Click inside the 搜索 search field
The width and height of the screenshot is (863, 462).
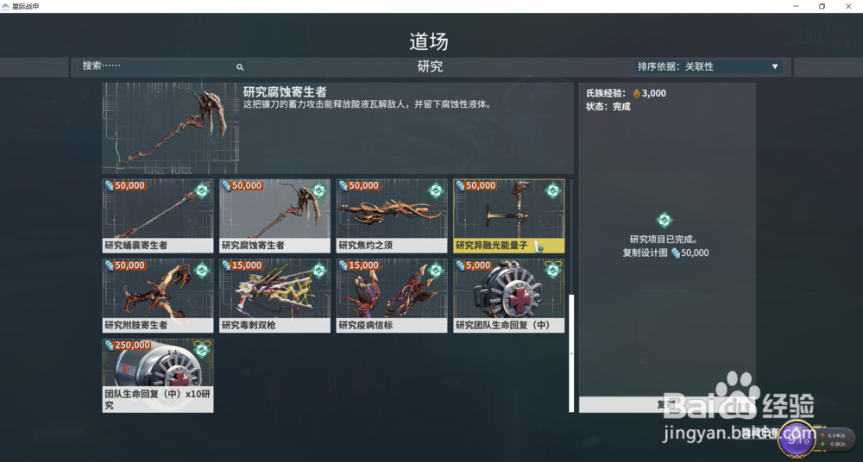160,66
